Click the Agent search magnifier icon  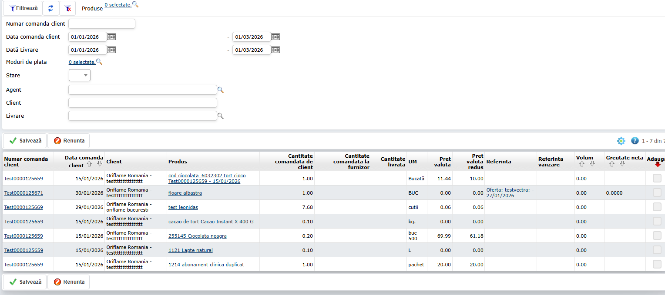click(221, 90)
